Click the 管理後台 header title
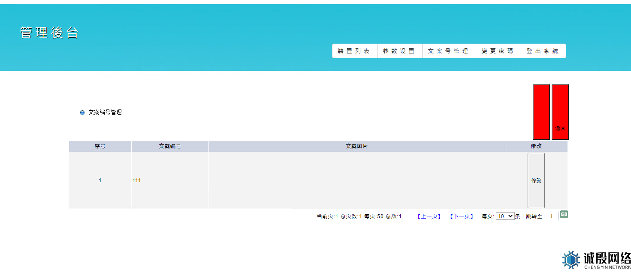The height and width of the screenshot is (272, 631). click(49, 33)
